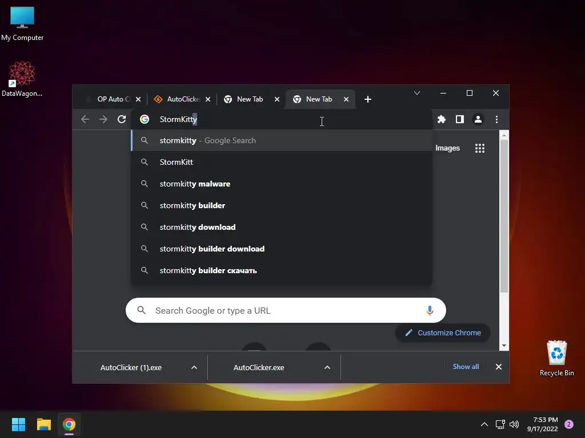Expand the tab search dropdown arrow
585x438 pixels.
point(417,93)
